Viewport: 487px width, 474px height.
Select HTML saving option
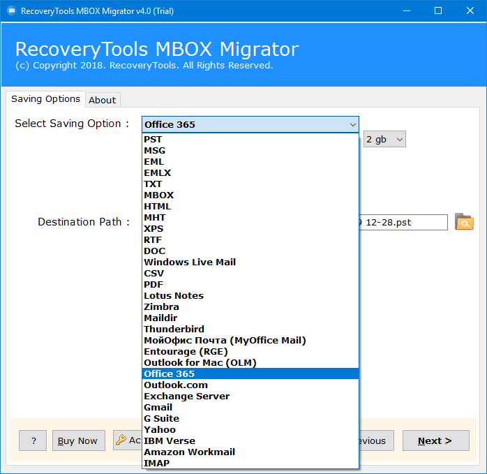tap(250, 207)
